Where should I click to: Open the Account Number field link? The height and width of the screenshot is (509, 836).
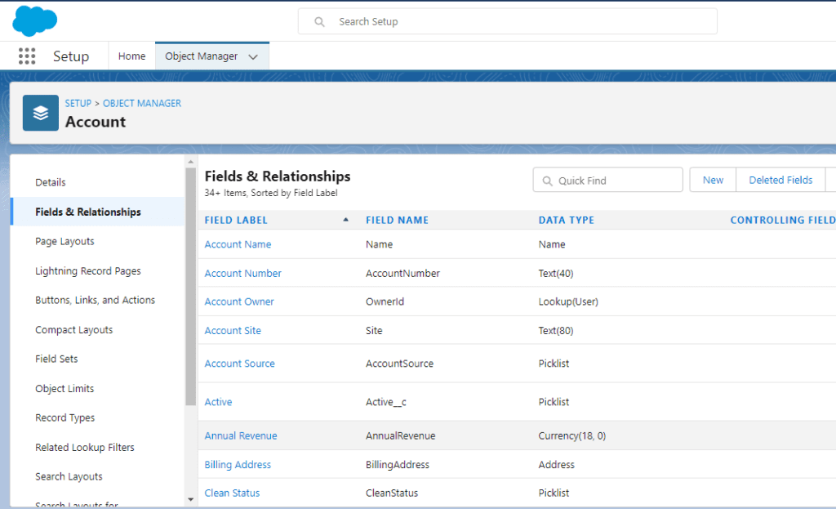point(243,273)
